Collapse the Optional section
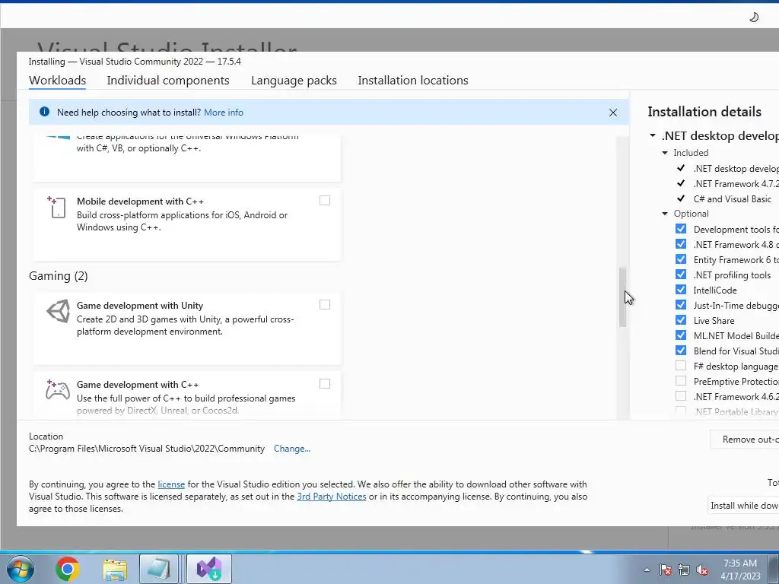 point(665,214)
